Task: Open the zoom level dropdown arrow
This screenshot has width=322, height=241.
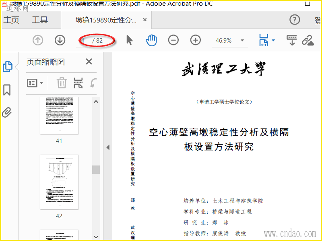Action: click(x=242, y=41)
